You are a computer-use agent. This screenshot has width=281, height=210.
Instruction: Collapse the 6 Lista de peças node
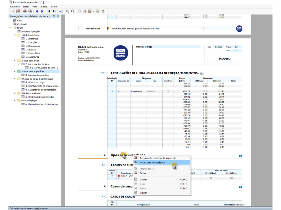coord(14,100)
